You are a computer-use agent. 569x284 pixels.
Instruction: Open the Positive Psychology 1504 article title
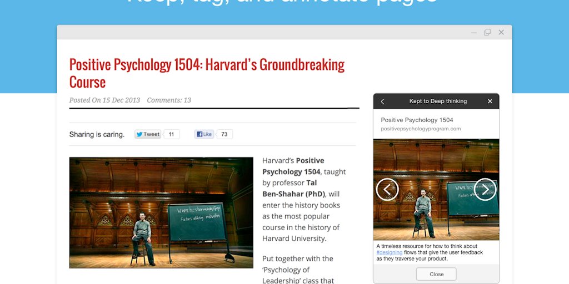pyautogui.click(x=207, y=73)
